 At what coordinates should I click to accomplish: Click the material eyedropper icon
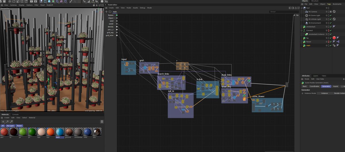coord(11,122)
